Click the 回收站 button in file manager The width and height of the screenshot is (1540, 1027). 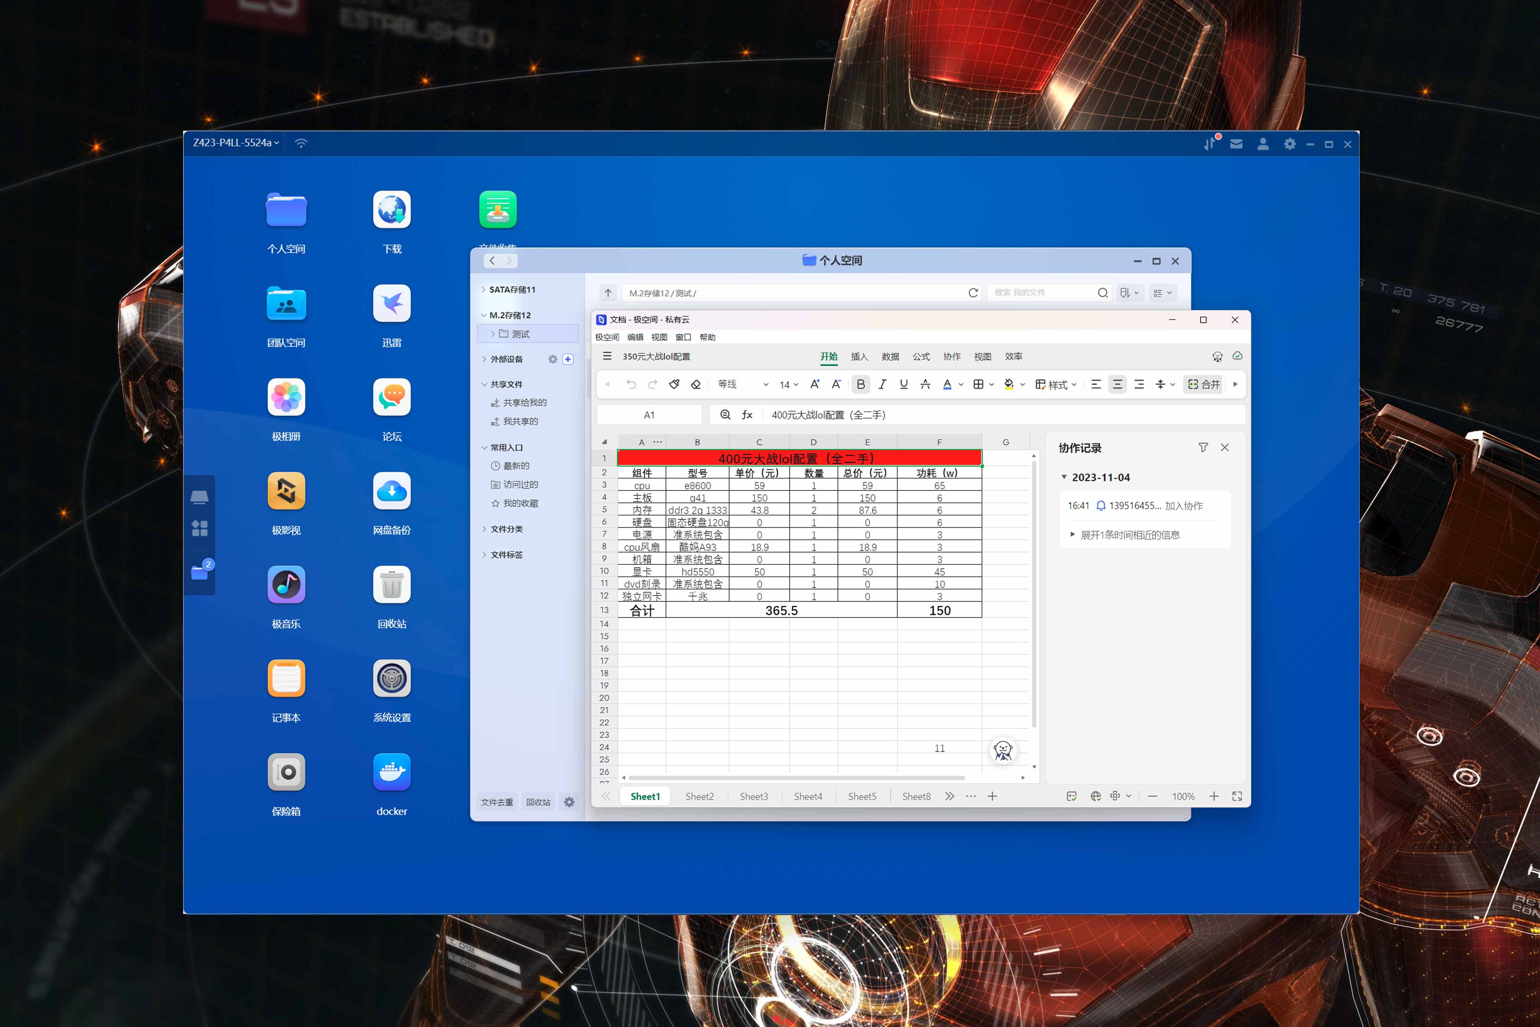coord(538,802)
